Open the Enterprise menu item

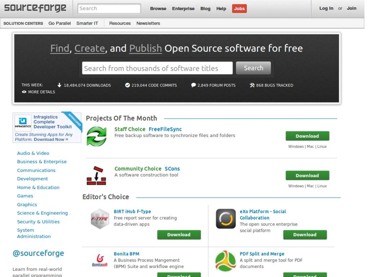coord(183,9)
